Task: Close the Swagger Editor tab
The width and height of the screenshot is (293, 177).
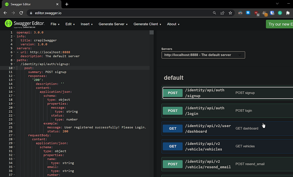Action: point(57,4)
